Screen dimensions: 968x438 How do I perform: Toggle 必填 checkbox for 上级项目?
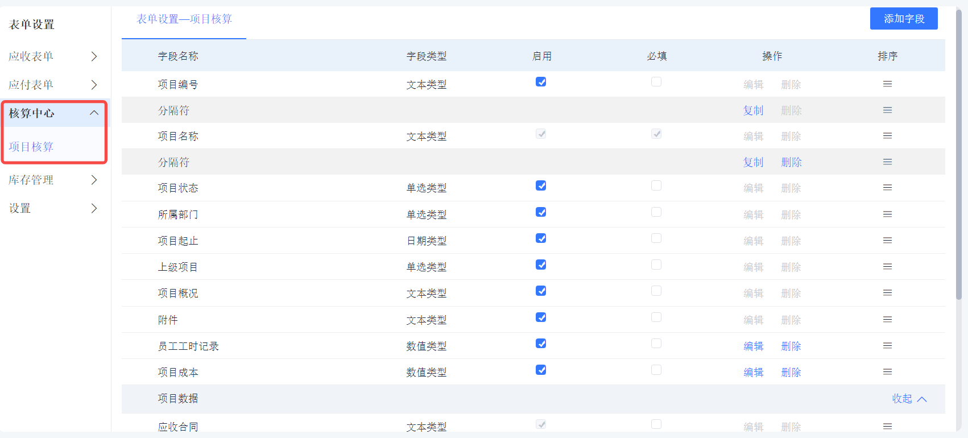[656, 265]
